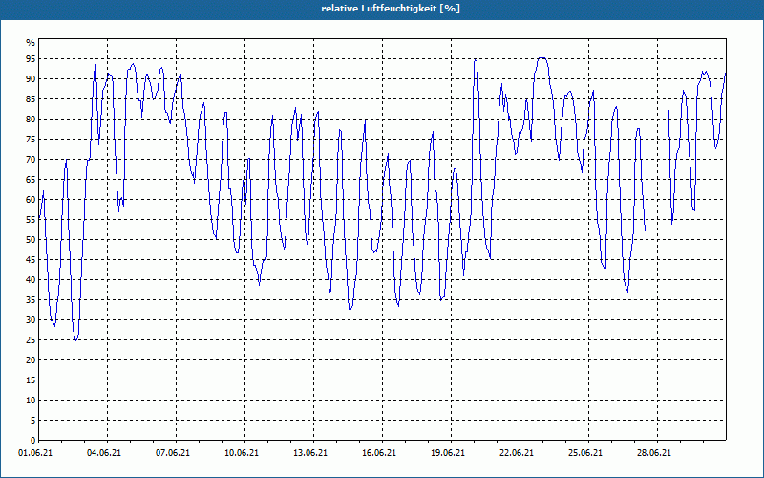The image size is (764, 478).
Task: Click the y-axis value 70
Action: coord(31,160)
